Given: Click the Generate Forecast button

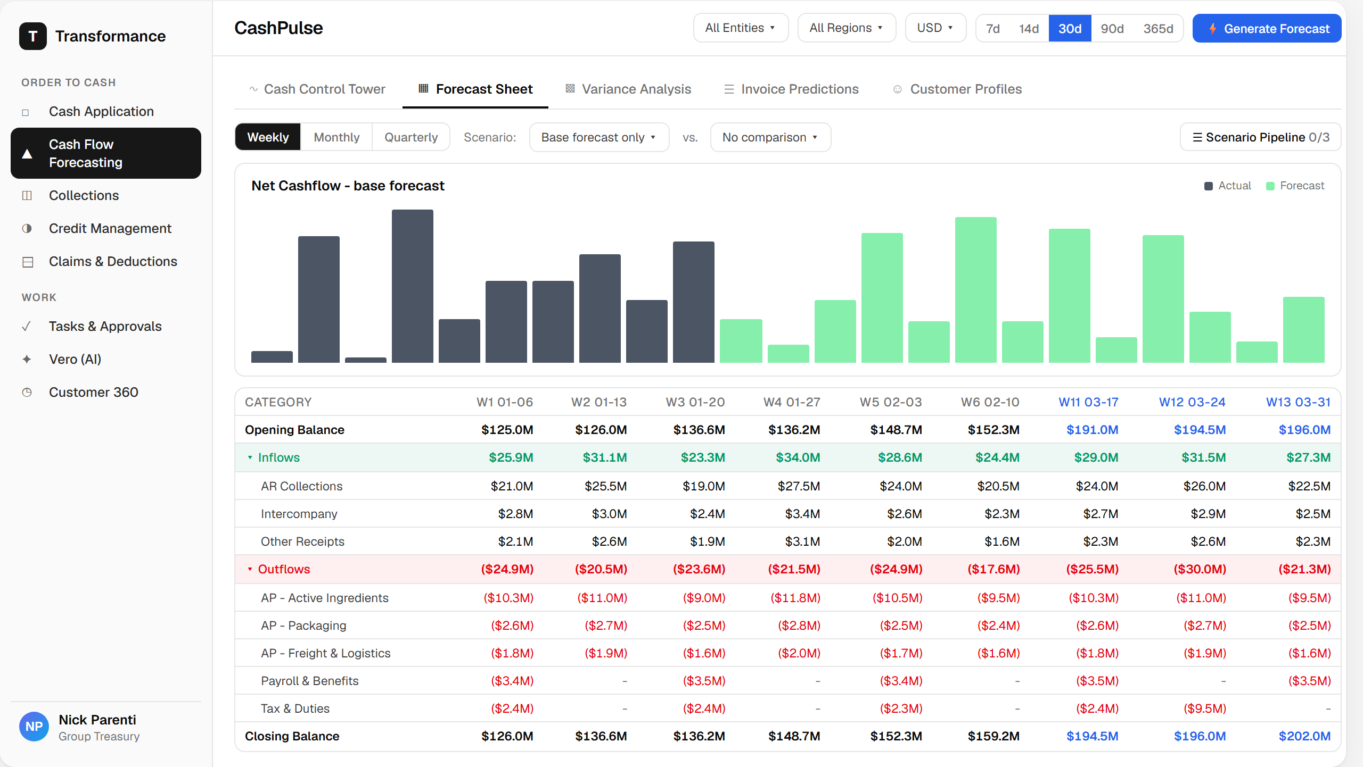Looking at the screenshot, I should (1267, 29).
